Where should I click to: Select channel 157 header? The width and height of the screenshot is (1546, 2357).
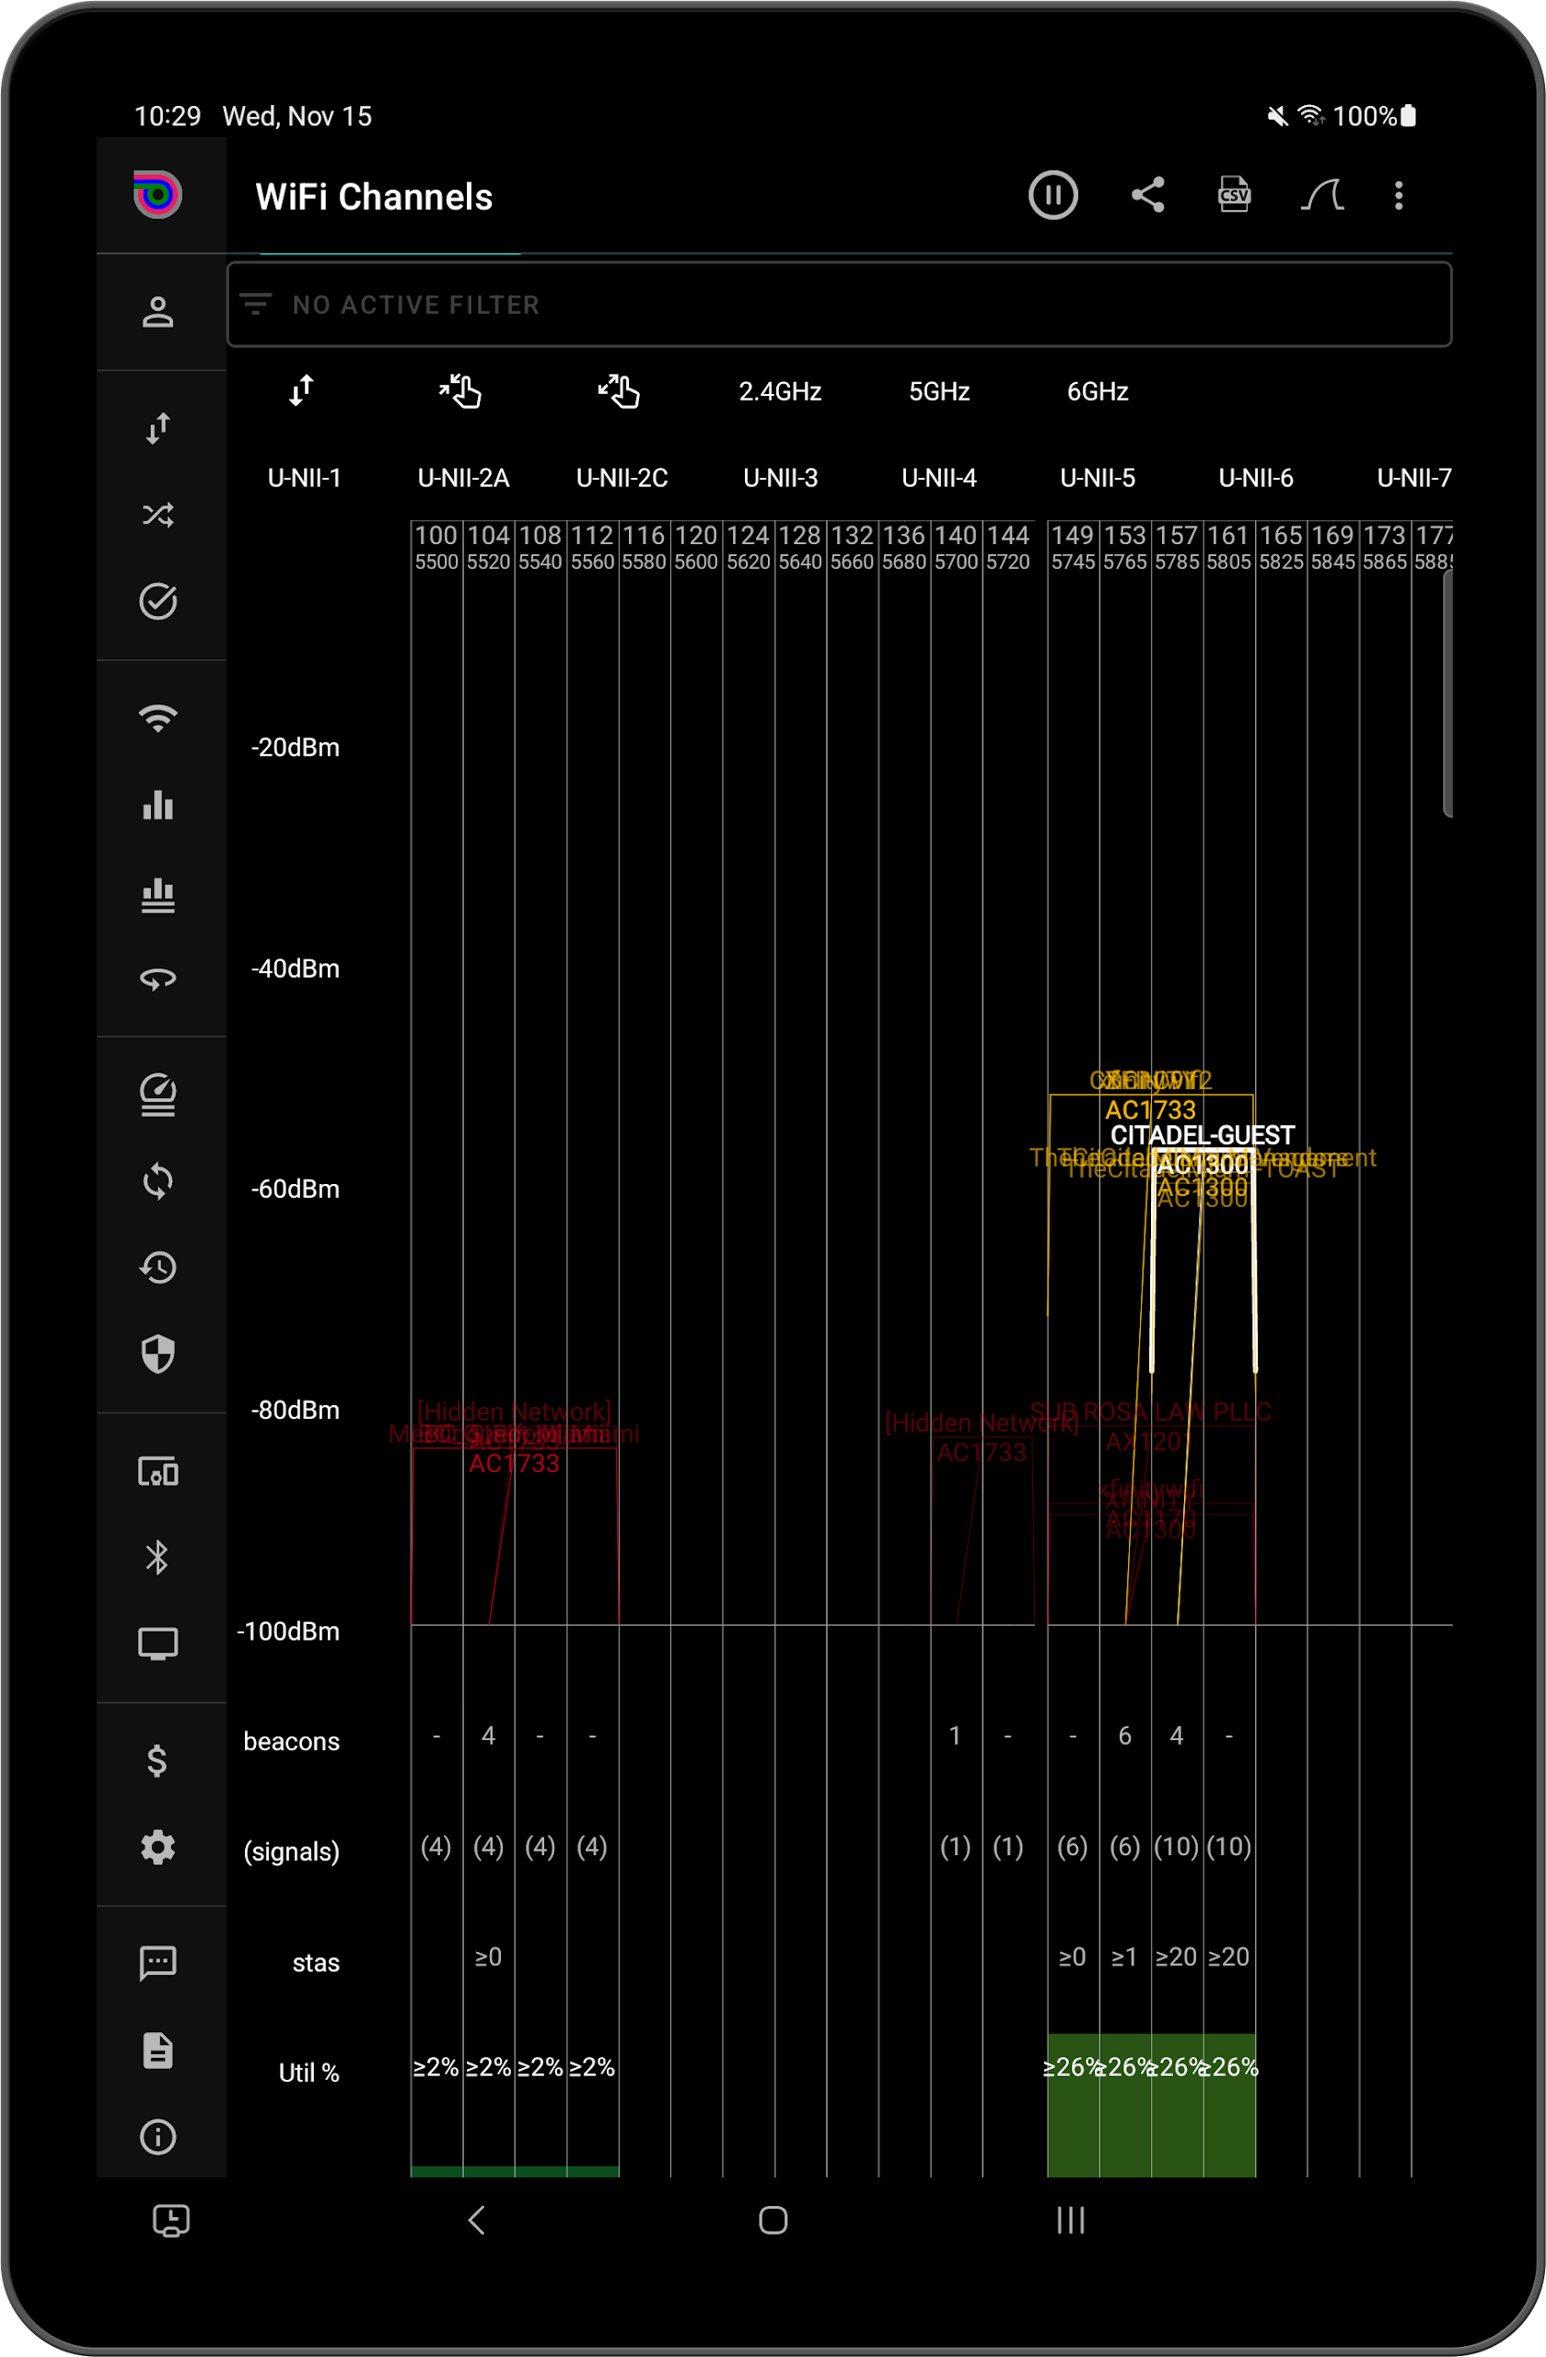coord(1177,547)
